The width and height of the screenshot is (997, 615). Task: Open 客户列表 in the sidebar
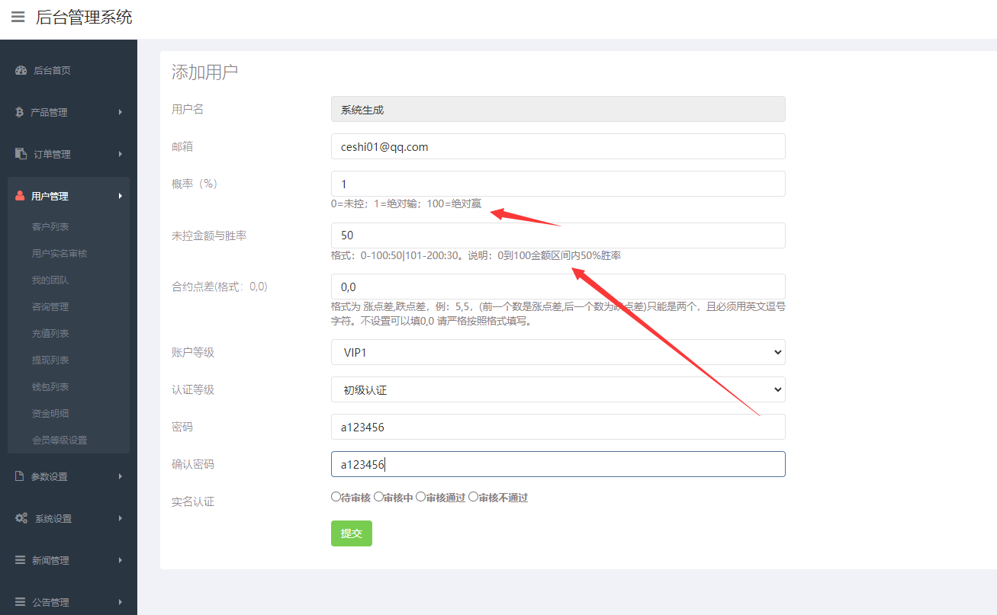50,226
